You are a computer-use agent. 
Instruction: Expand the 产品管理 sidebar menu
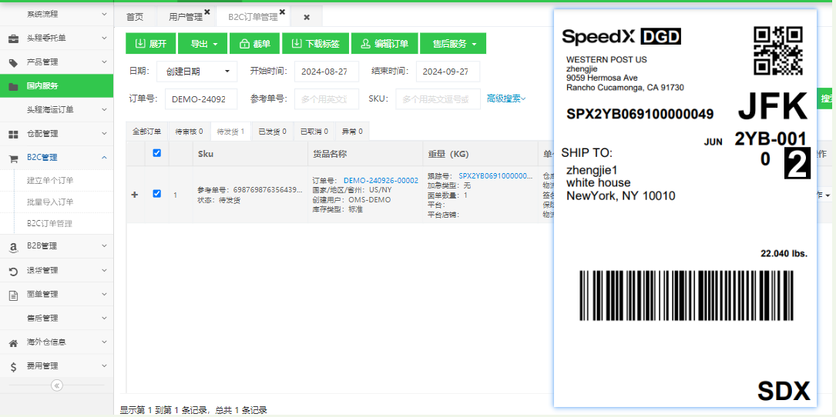(x=105, y=62)
